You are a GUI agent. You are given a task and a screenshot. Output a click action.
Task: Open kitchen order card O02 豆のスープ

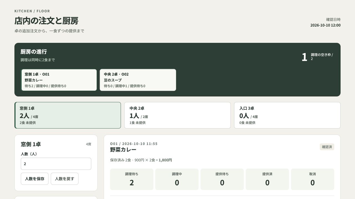(138, 80)
